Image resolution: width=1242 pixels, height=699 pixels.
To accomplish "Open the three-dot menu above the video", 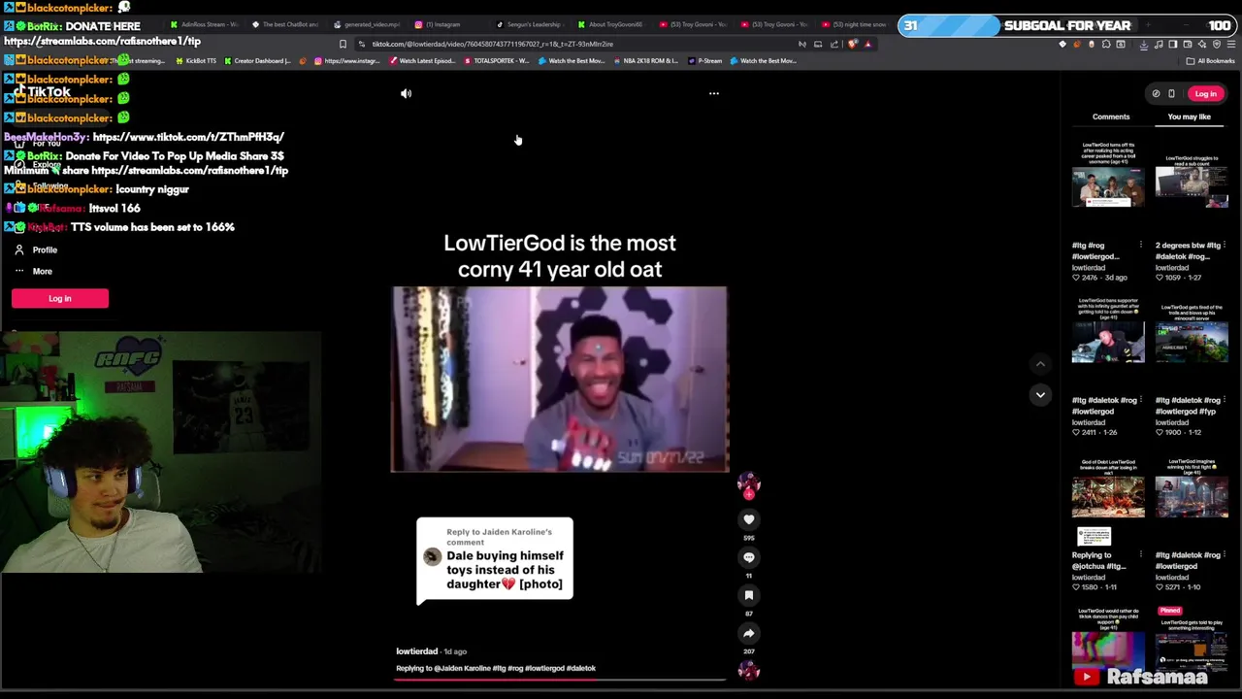I will click(x=714, y=93).
